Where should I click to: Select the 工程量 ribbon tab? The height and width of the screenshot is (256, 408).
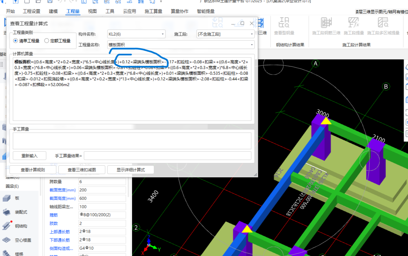[73, 11]
